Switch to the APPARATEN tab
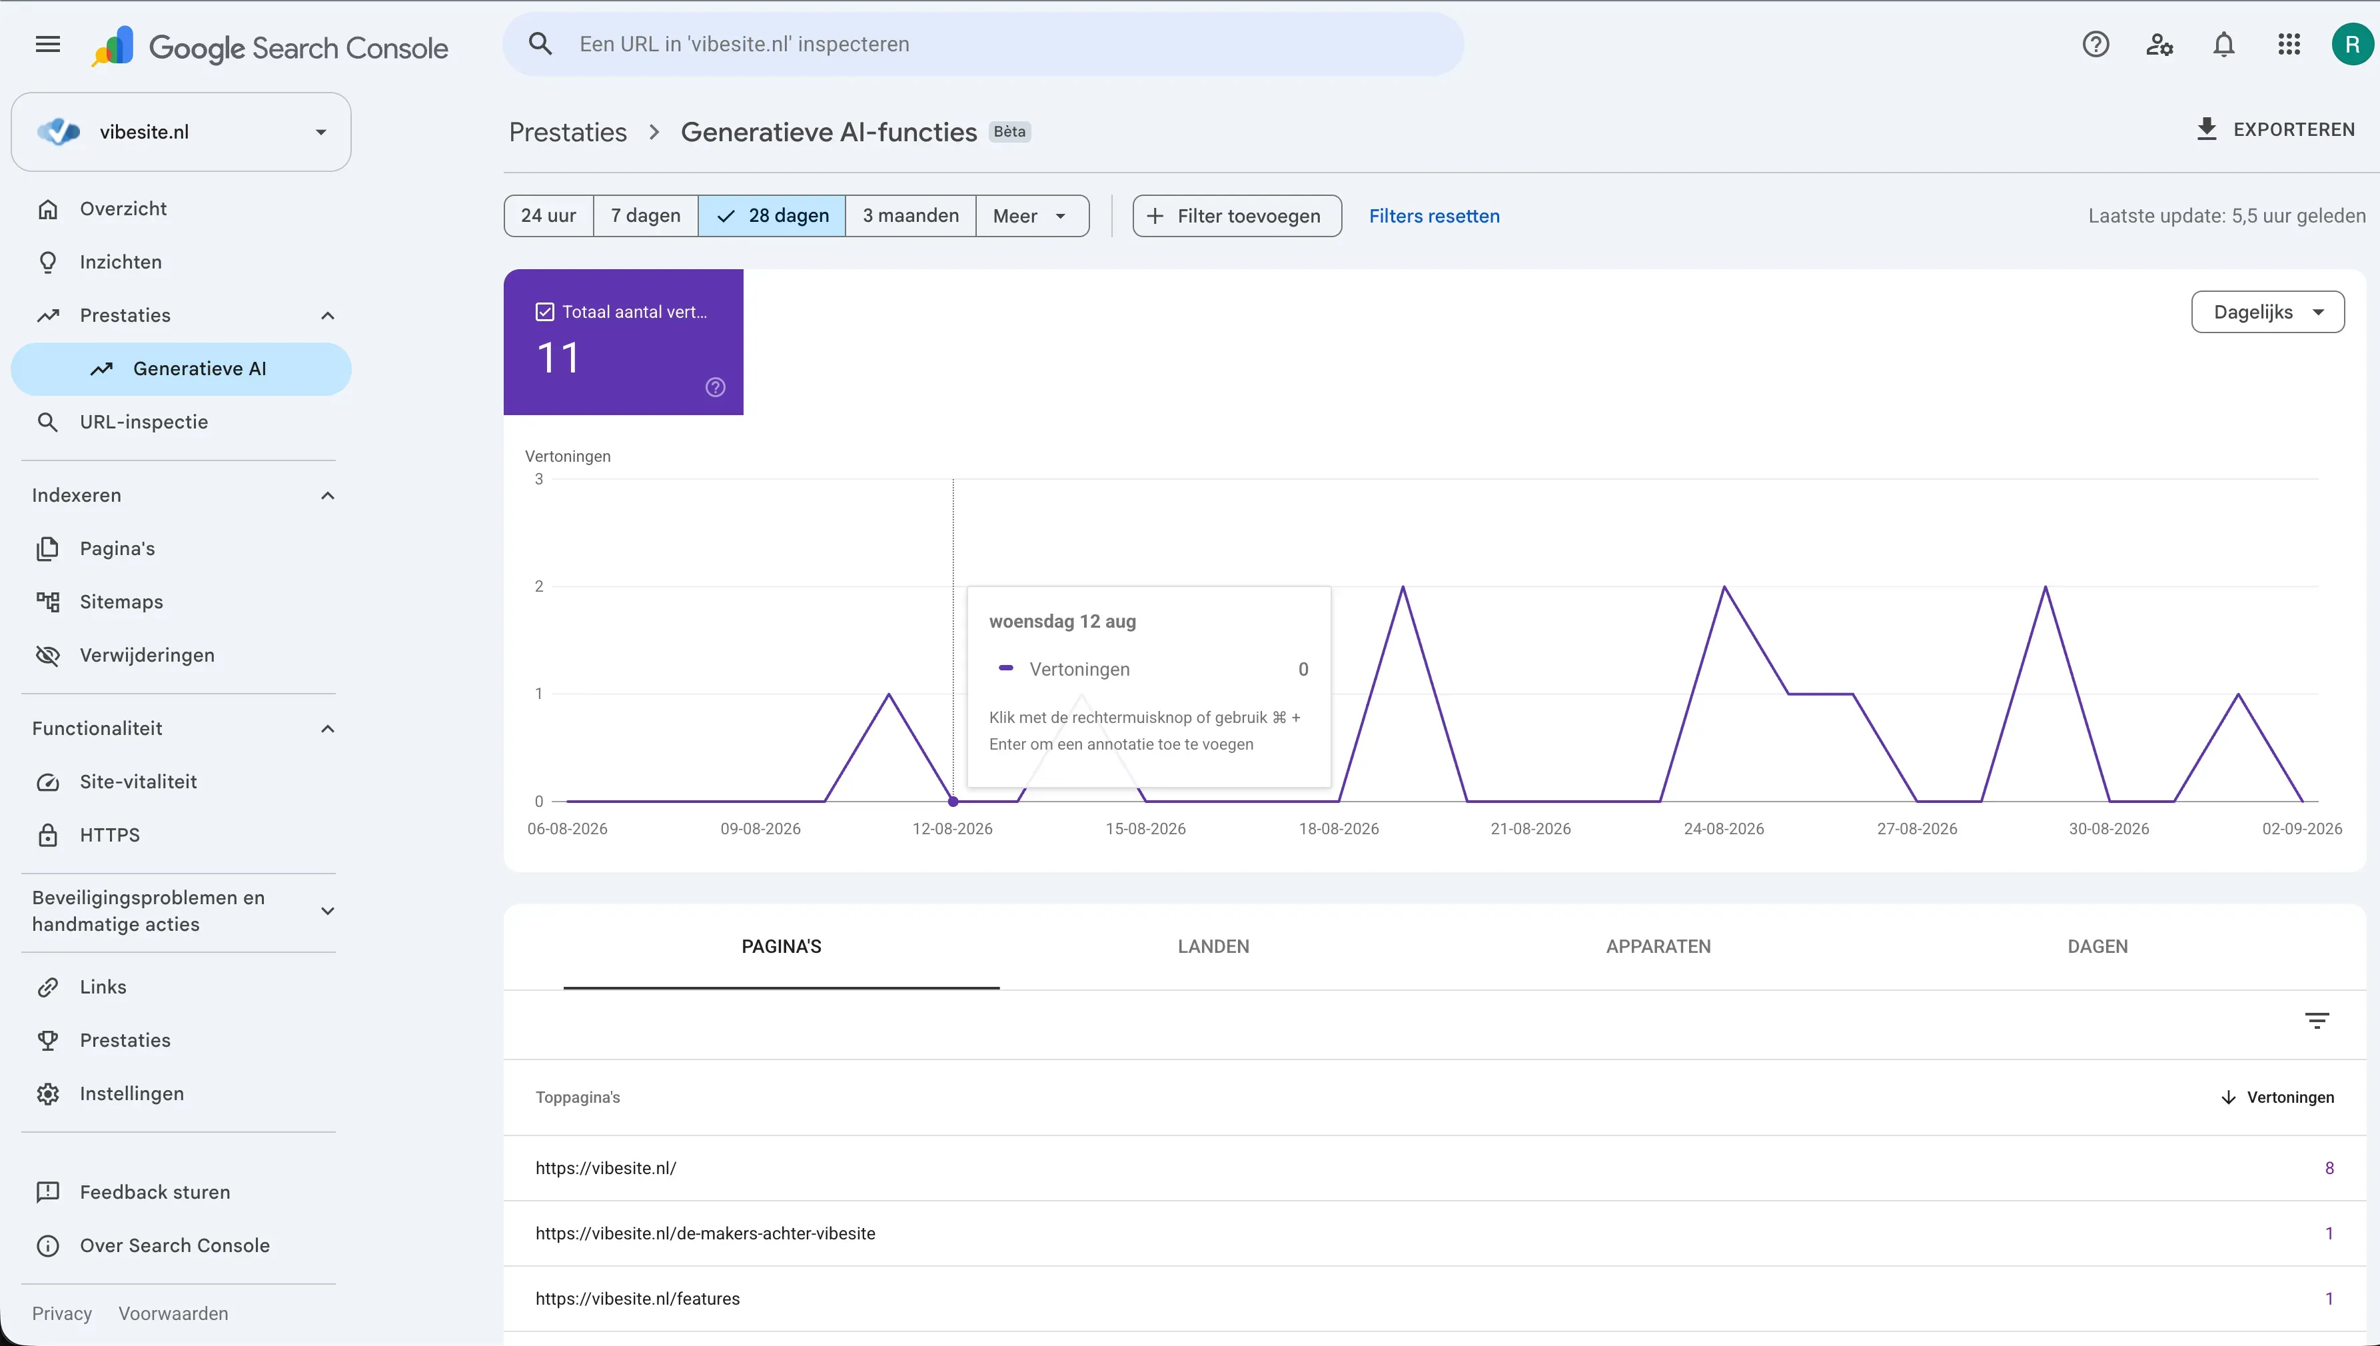The width and height of the screenshot is (2380, 1346). click(x=1658, y=947)
